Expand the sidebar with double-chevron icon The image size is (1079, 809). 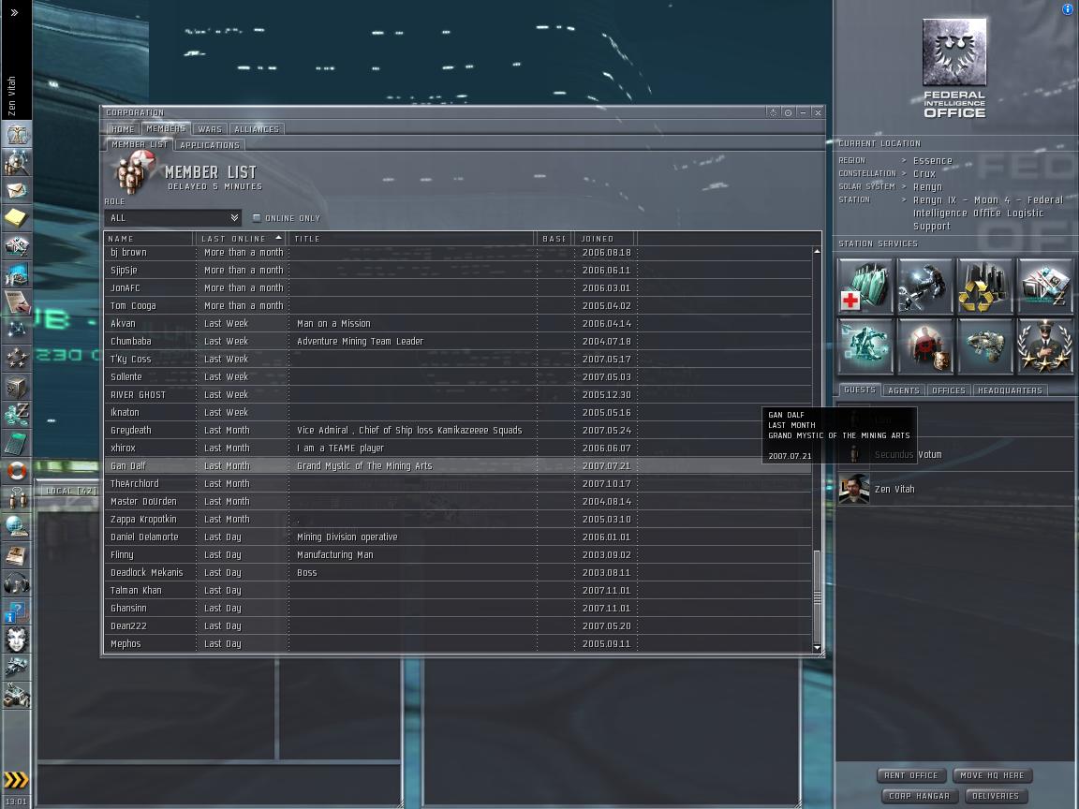[14, 12]
